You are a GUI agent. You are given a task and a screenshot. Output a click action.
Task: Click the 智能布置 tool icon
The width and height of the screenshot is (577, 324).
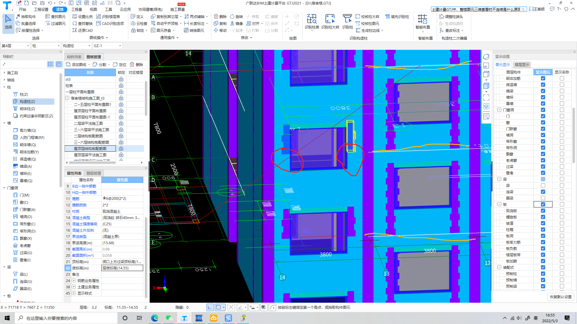423,19
